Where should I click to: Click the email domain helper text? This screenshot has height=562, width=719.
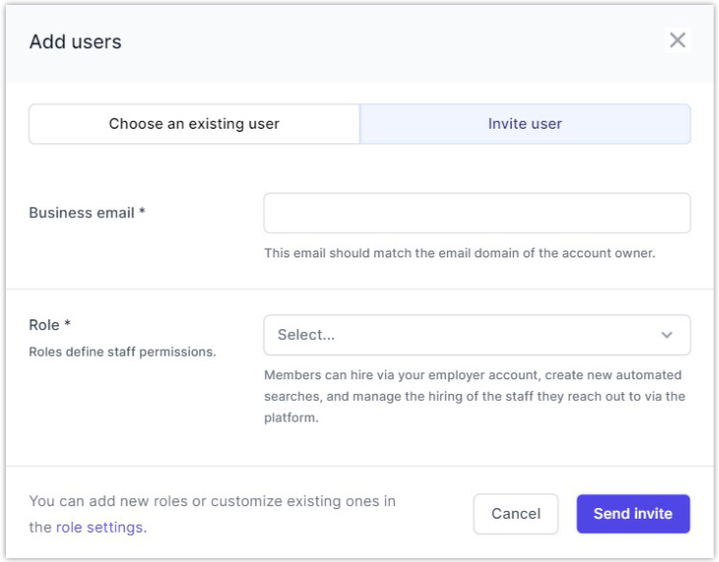click(x=459, y=253)
